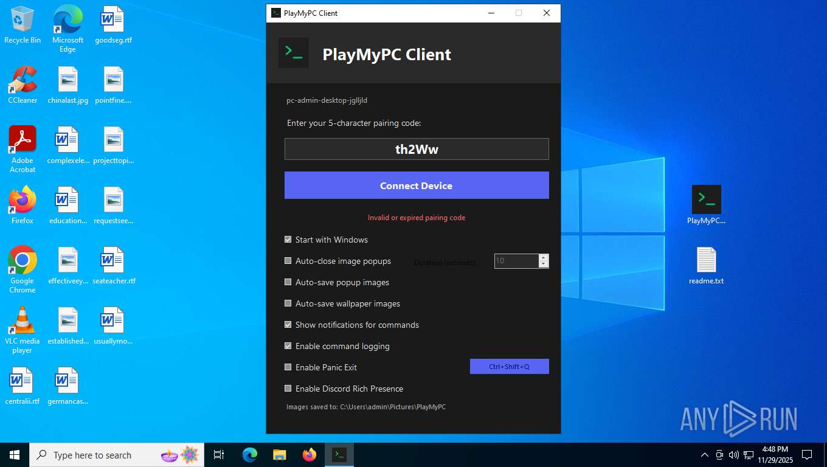Enable Auto-close image popups
The image size is (827, 467).
coord(288,261)
